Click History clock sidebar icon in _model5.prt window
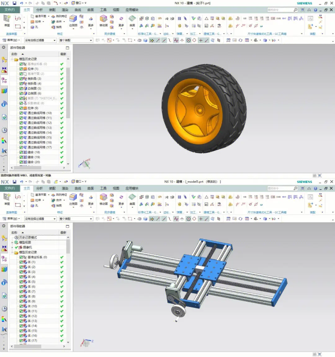Screen dimensions: 335x357 pos(4,309)
